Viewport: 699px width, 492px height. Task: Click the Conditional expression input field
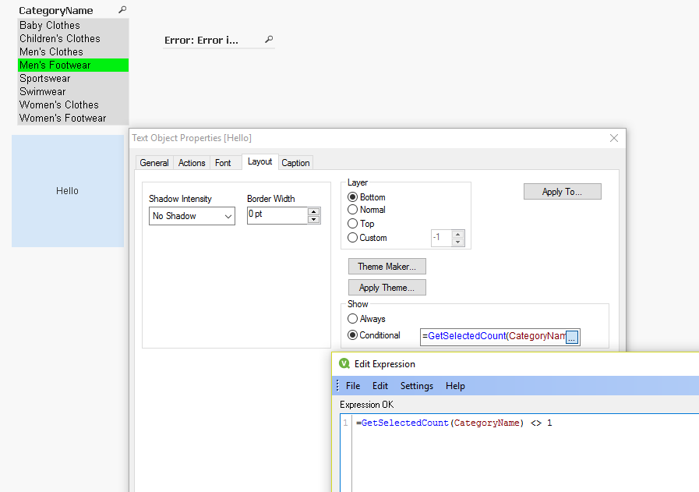coord(492,336)
